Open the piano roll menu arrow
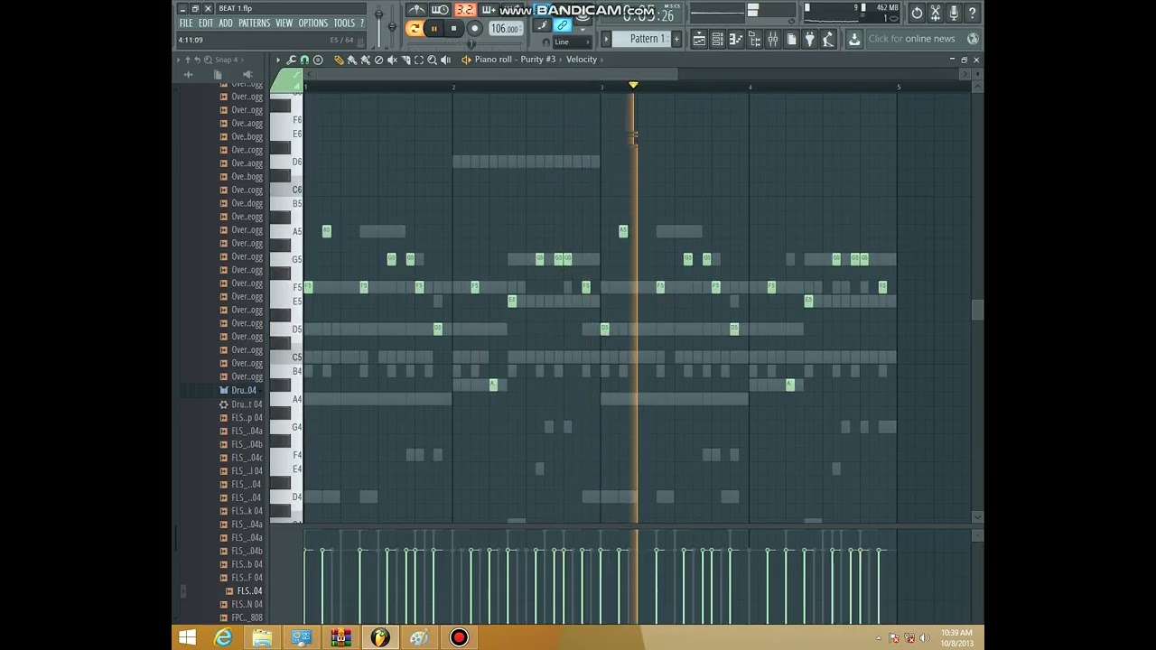This screenshot has height=650, width=1156. pyautogui.click(x=277, y=60)
